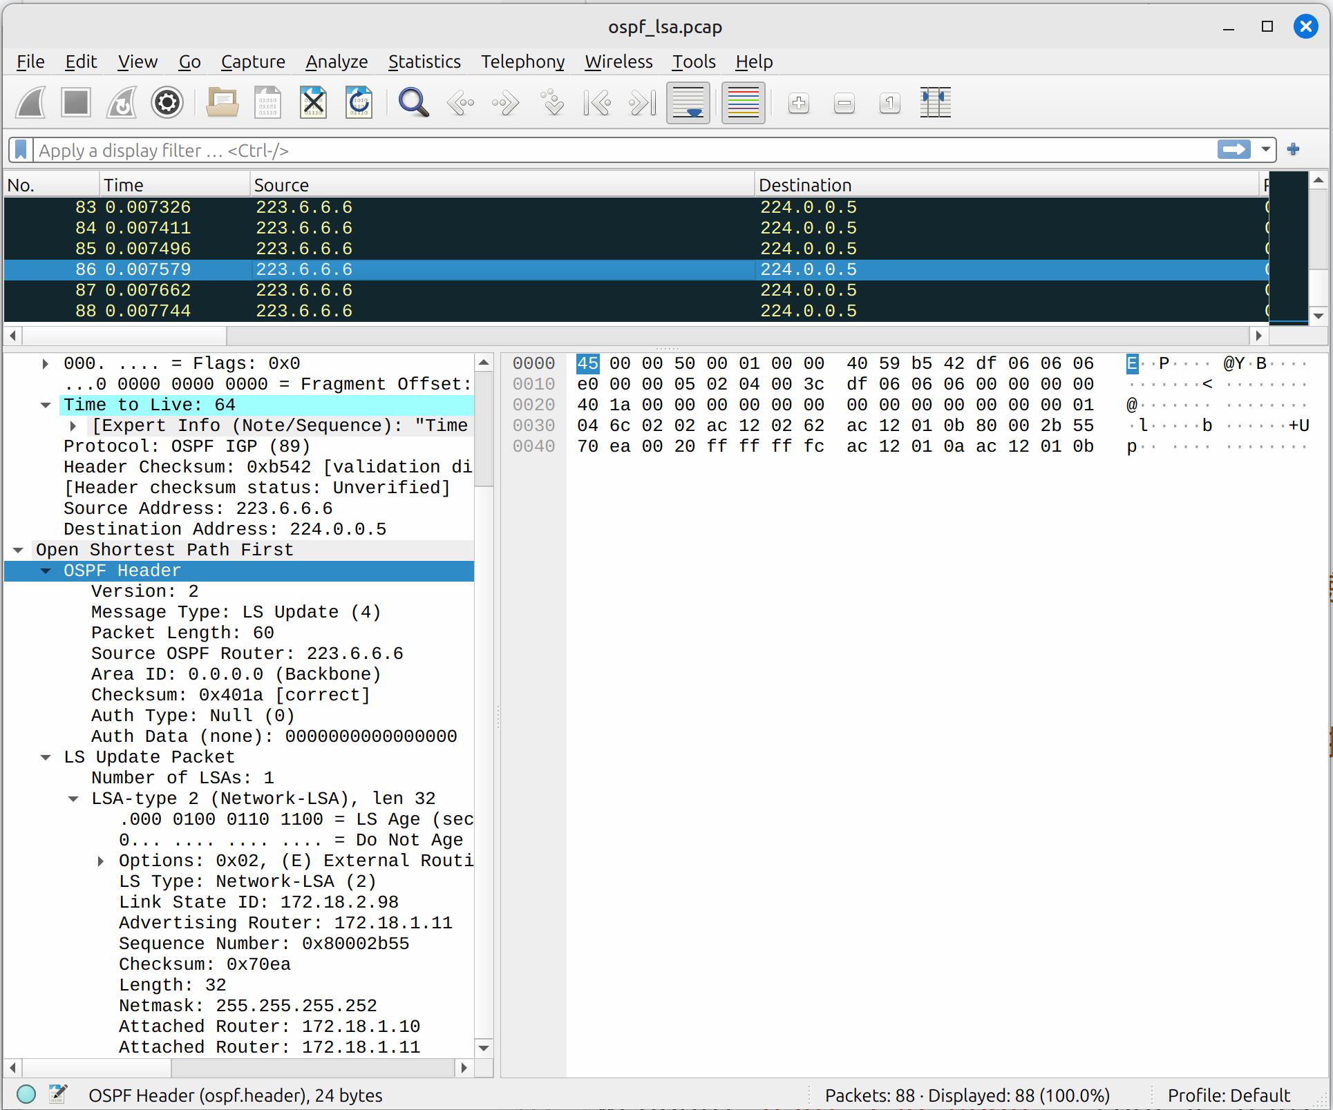Image resolution: width=1333 pixels, height=1110 pixels.
Task: Expand the Flags: 0x0 field
Action: pos(46,363)
